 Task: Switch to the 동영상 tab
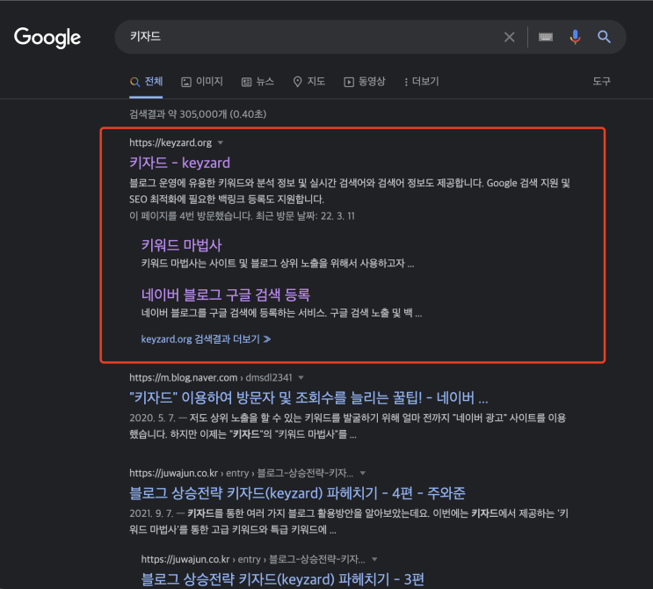(x=365, y=82)
